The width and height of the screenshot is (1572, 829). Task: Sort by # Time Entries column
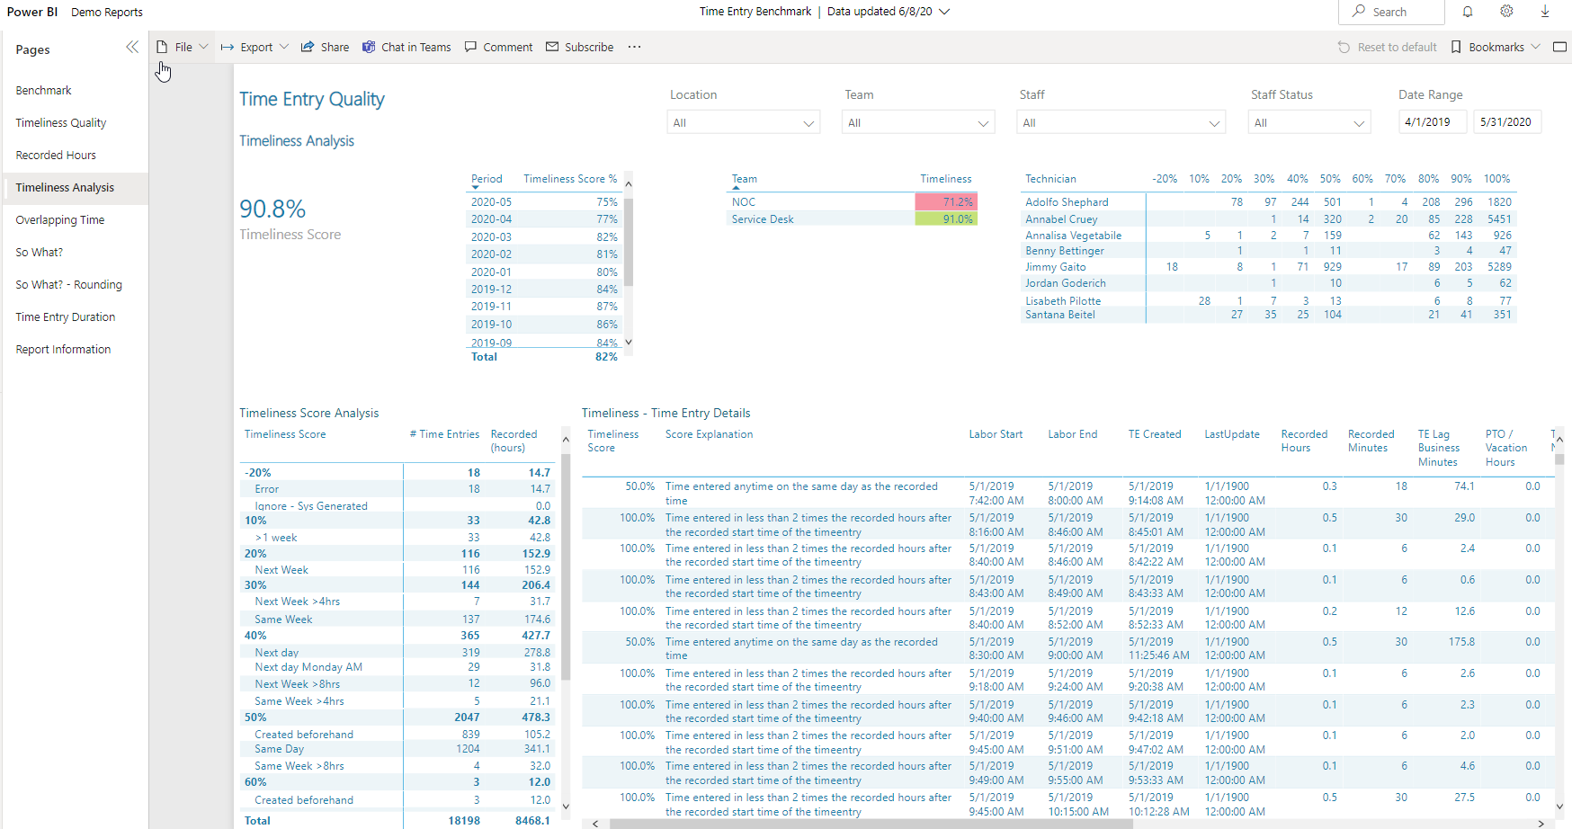pyautogui.click(x=444, y=434)
